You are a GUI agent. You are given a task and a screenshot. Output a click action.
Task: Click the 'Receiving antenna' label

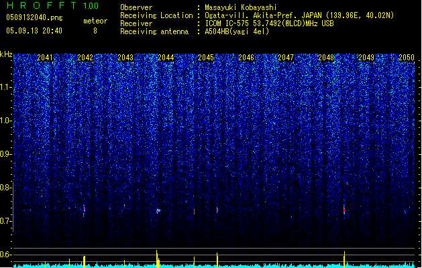coord(154,31)
